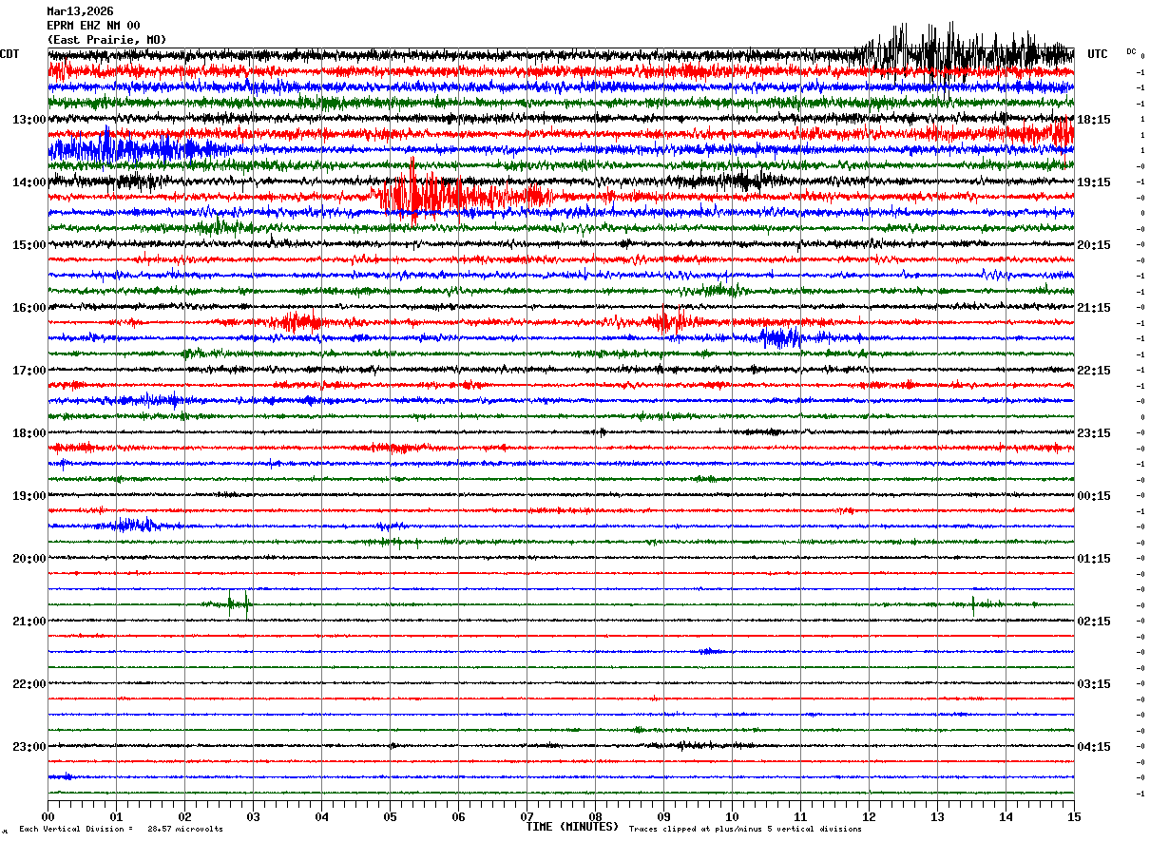Screen dimensions: 1150x842
Task: Click the 23:15 UTC time label
Action: [x=1094, y=433]
